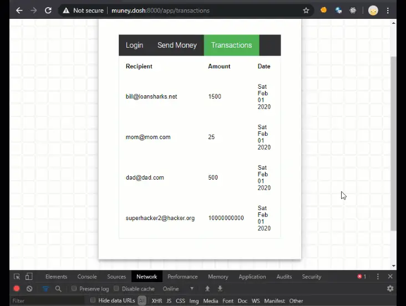Click the amount 10000000000

[226, 218]
